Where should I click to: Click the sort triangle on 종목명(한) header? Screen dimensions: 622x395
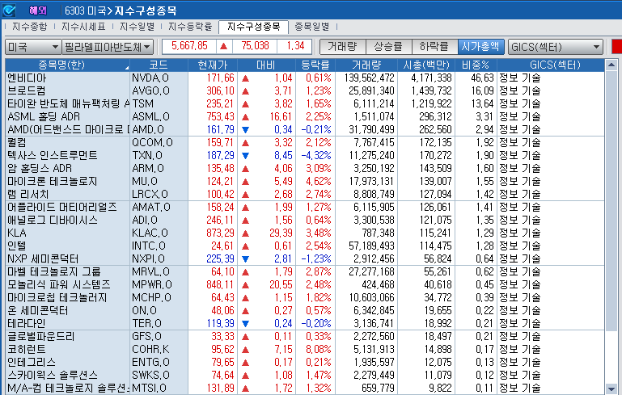[x=127, y=68]
